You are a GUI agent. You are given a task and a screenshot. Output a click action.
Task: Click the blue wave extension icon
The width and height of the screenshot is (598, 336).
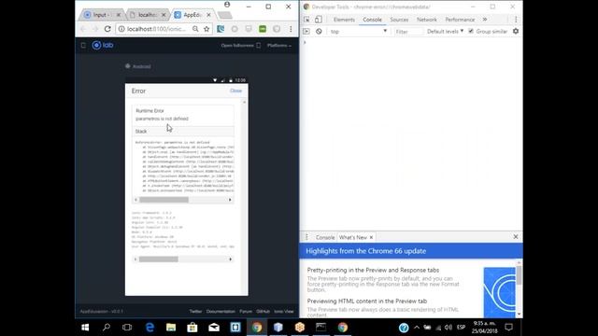click(x=221, y=29)
